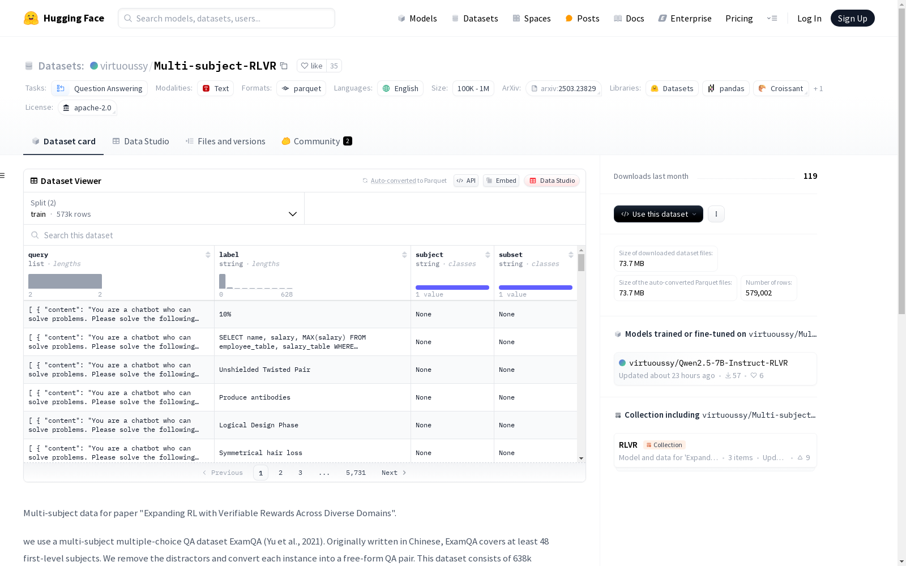906x566 pixels.
Task: Jump to last page 5,731
Action: coord(356,473)
